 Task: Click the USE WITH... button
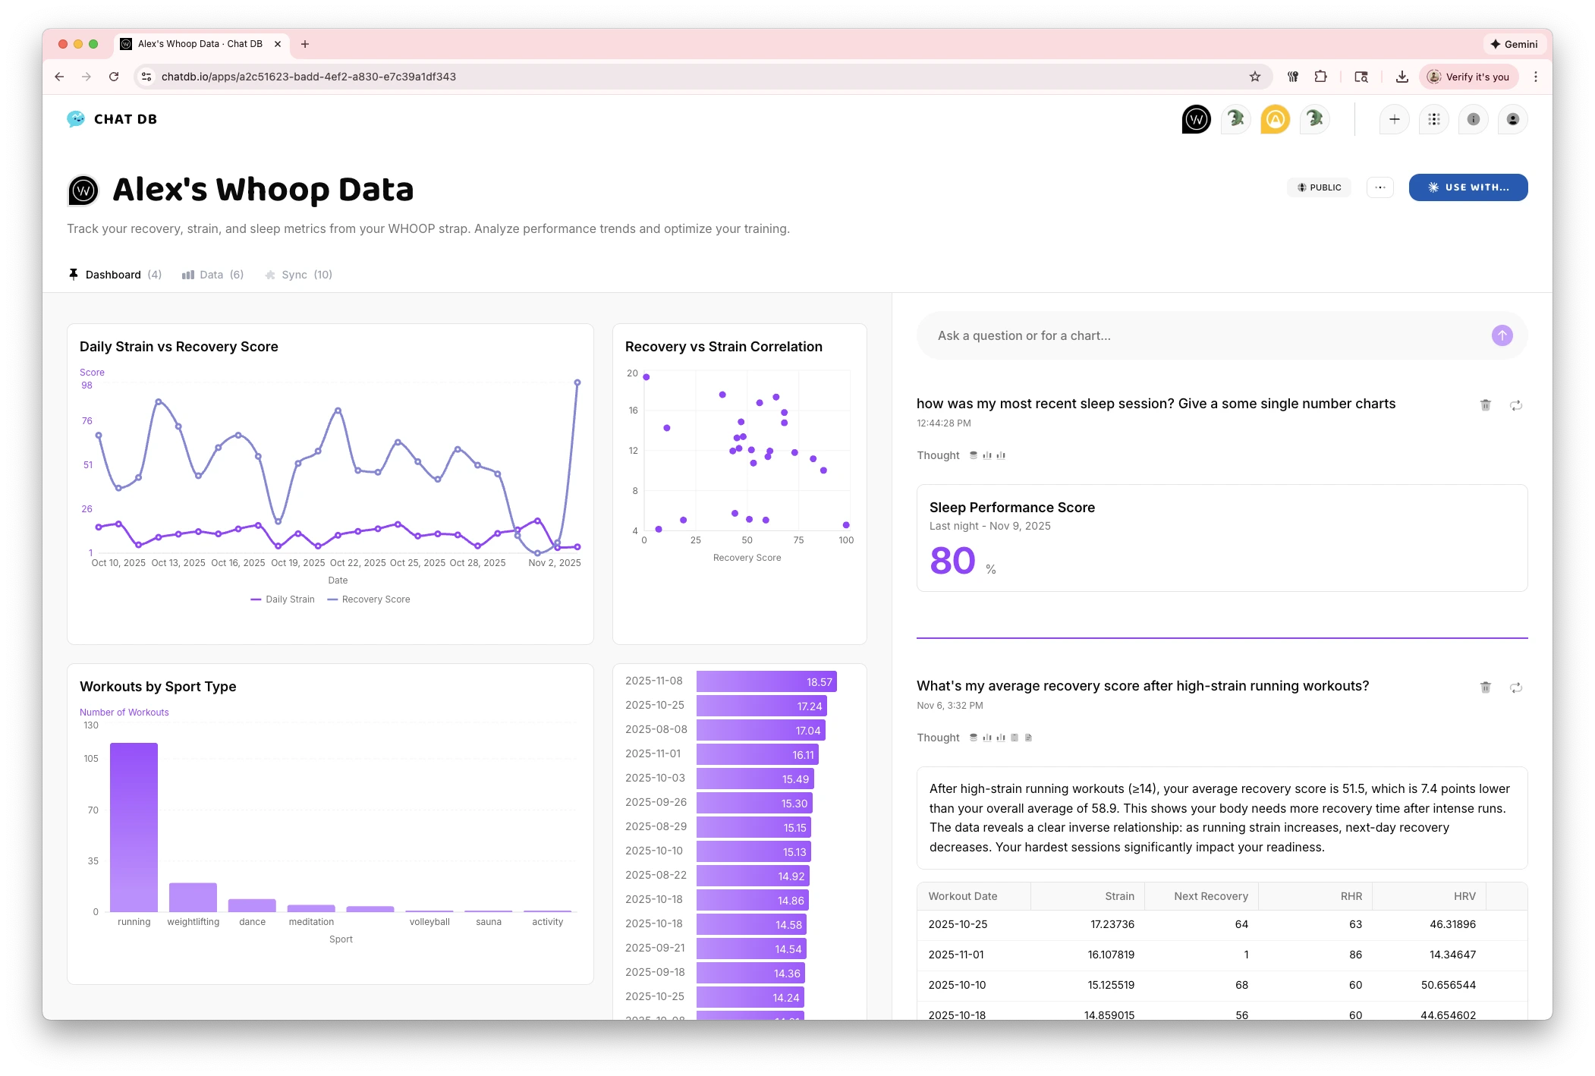click(x=1468, y=187)
